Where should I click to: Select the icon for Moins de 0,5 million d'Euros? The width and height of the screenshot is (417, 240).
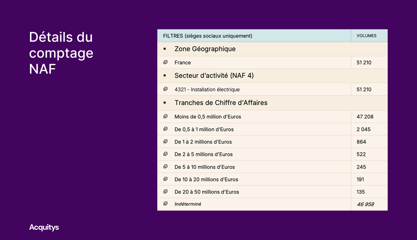[165, 116]
